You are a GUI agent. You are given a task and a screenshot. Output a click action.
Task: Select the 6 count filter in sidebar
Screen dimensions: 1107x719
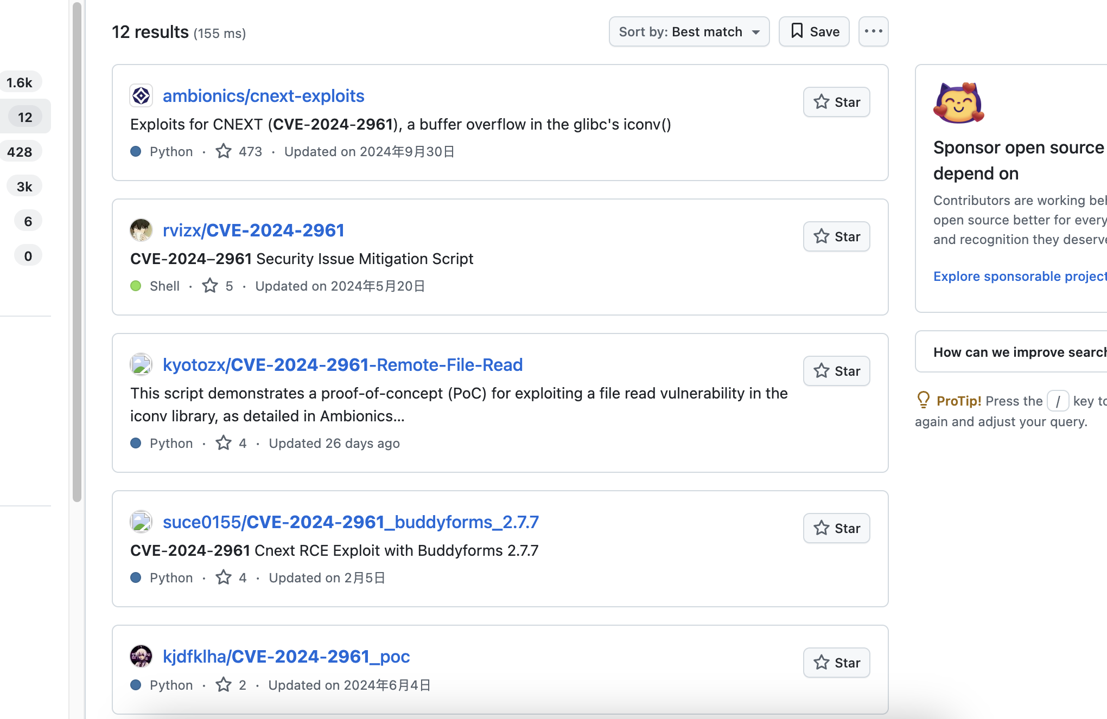pyautogui.click(x=28, y=221)
